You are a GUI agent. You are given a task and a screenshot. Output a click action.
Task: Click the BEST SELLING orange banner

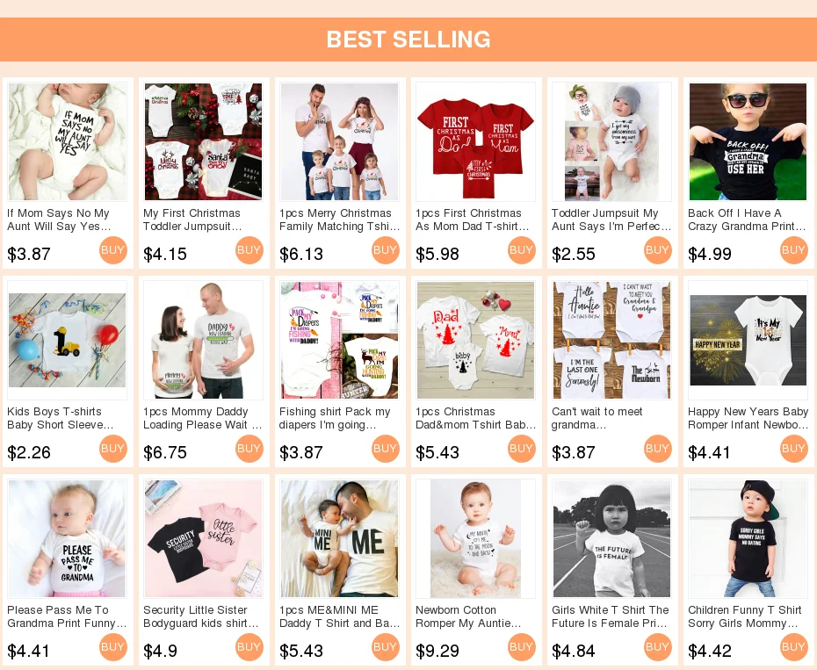coord(408,40)
